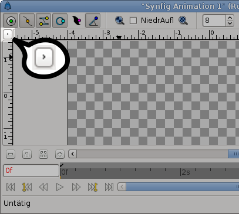
Task: Decrease the quality spinner value
Action: [230, 23]
